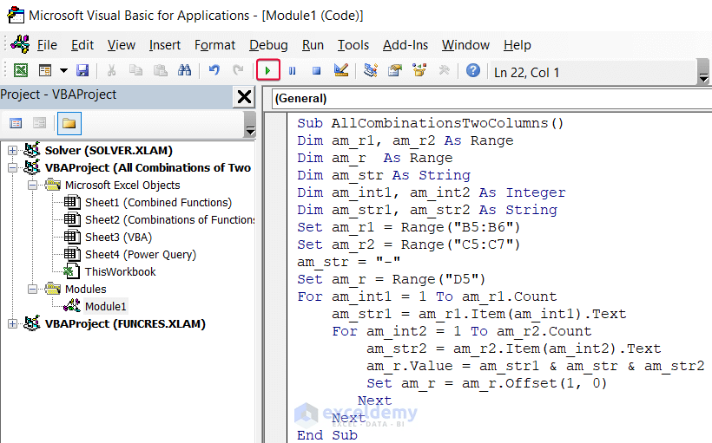Open the Project pane toolbar overflow arrow

[x=250, y=124]
